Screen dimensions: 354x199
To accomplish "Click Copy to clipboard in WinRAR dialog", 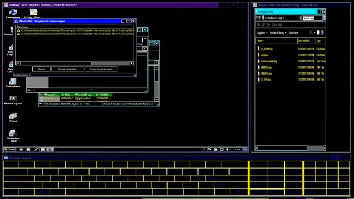I will pos(101,69).
